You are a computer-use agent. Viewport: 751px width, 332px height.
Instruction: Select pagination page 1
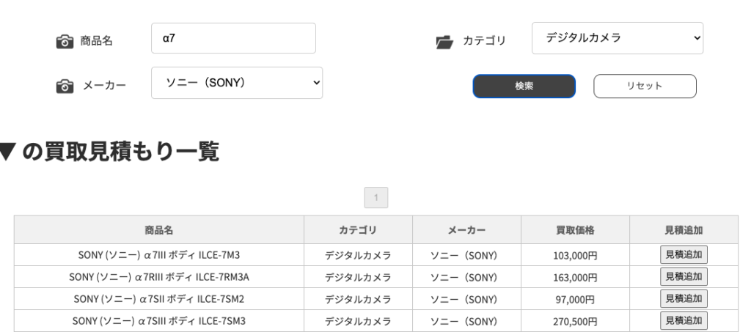point(376,198)
